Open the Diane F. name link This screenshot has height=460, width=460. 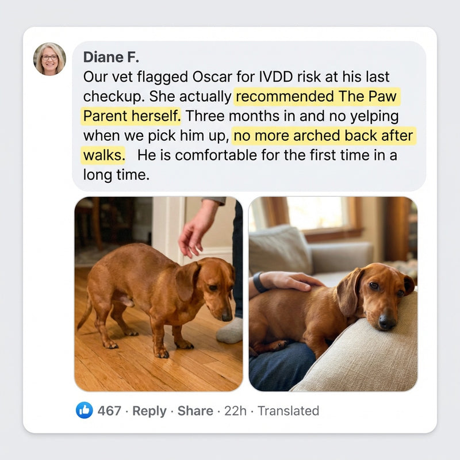(x=111, y=57)
